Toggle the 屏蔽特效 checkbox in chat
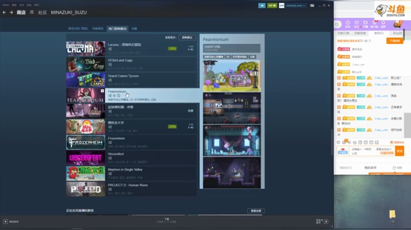411x230 pixels. [x=392, y=142]
